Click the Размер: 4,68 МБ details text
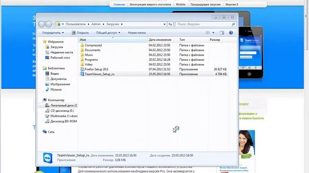Viewport: 309px width, 173px height. coord(114,160)
